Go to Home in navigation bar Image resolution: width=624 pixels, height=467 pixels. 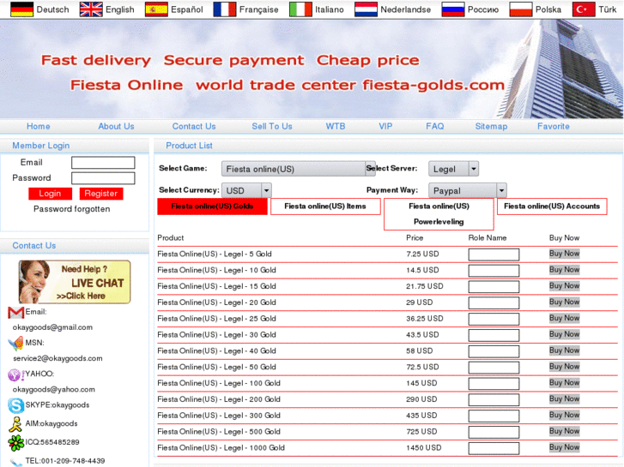(x=39, y=126)
